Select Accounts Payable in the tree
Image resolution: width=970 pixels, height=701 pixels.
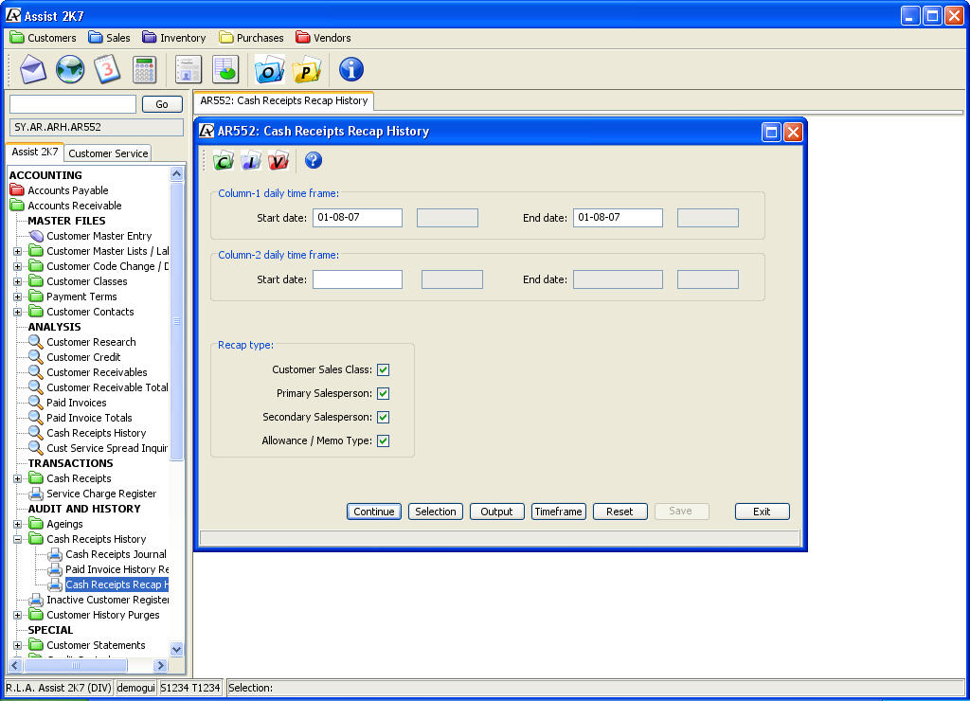pyautogui.click(x=68, y=190)
